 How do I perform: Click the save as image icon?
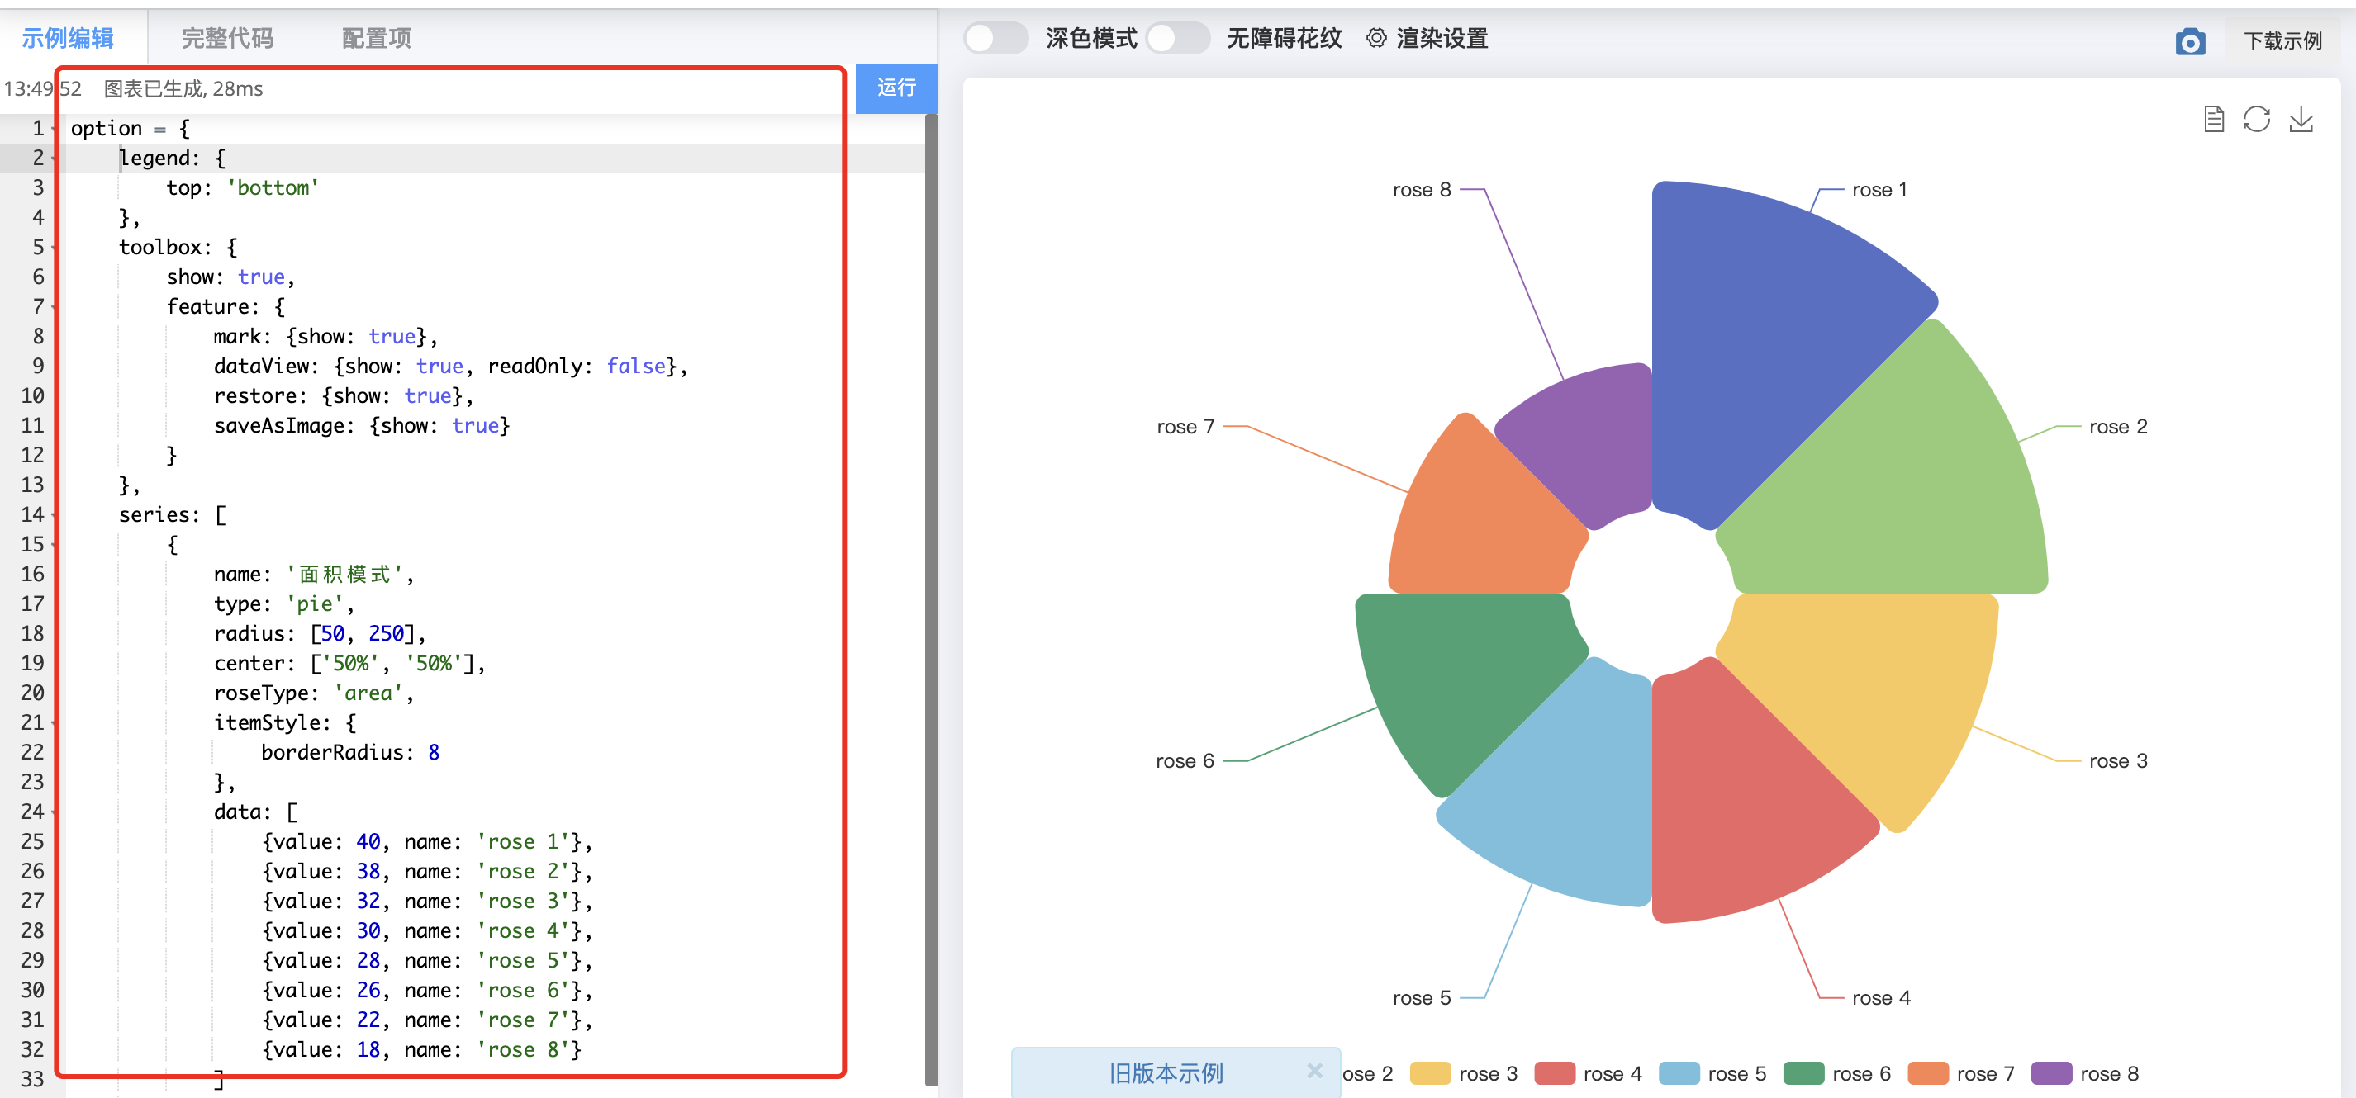[2301, 120]
